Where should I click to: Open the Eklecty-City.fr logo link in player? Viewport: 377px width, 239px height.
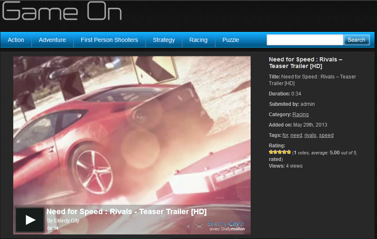pyautogui.click(x=226, y=226)
